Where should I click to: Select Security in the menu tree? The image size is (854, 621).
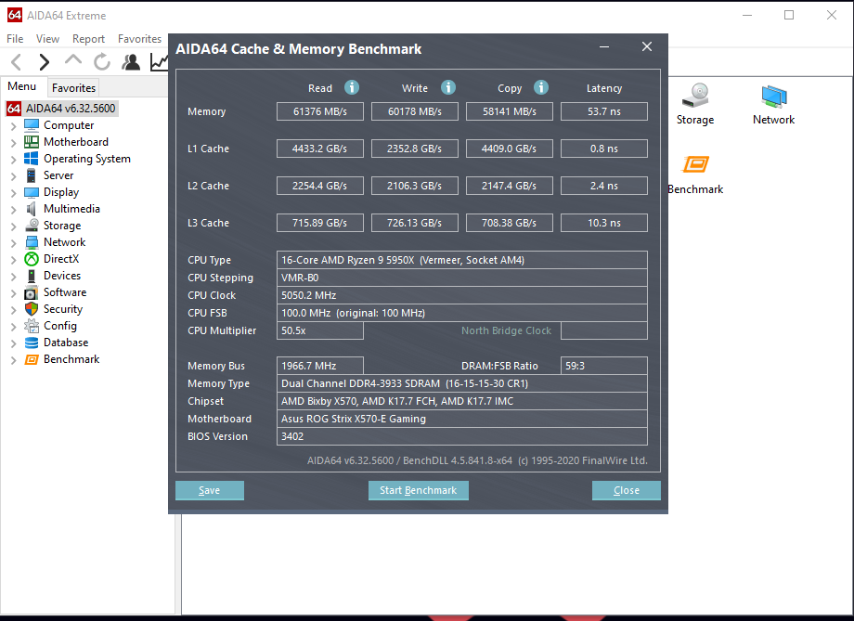pyautogui.click(x=62, y=309)
